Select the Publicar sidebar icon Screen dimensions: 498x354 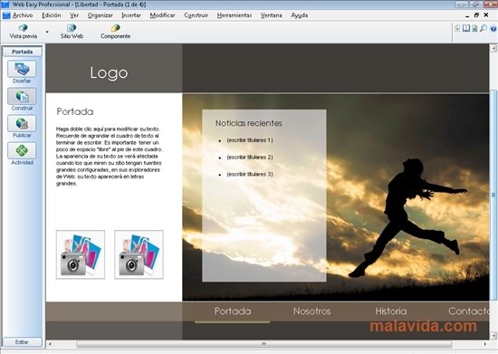pyautogui.click(x=22, y=123)
